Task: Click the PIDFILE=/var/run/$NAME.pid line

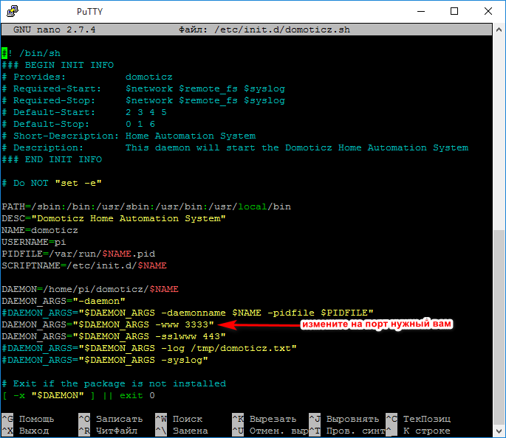Action: pos(78,254)
